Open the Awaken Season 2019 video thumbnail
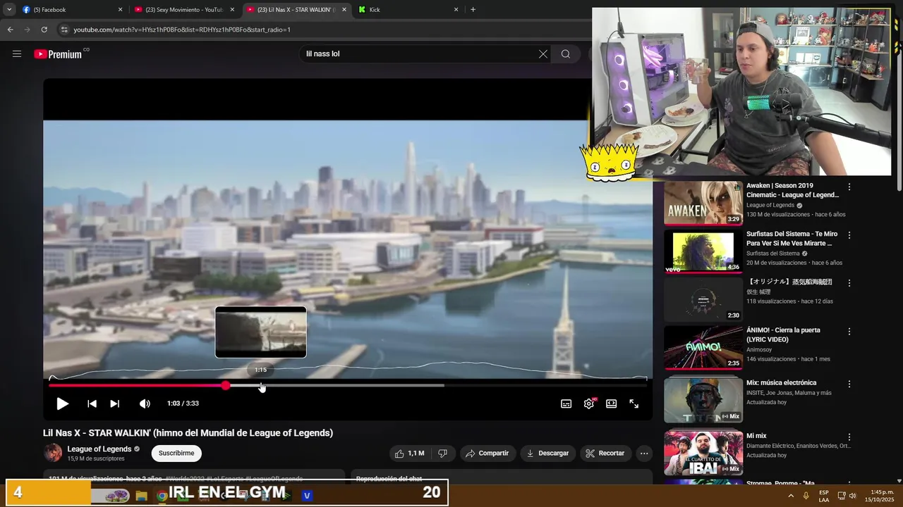903x507 pixels. point(703,203)
